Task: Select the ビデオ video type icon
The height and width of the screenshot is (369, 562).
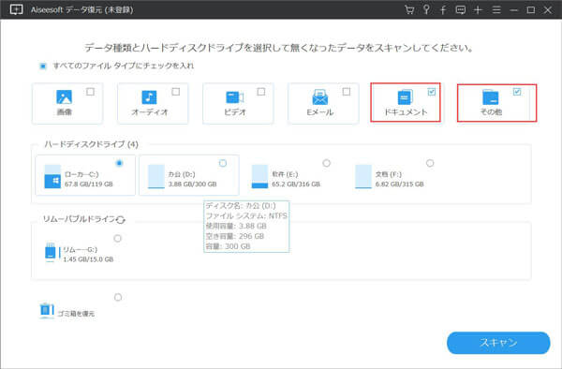Action: pos(235,97)
